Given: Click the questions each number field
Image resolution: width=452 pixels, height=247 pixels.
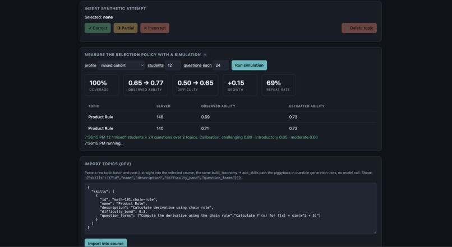Looking at the screenshot, I should point(220,66).
